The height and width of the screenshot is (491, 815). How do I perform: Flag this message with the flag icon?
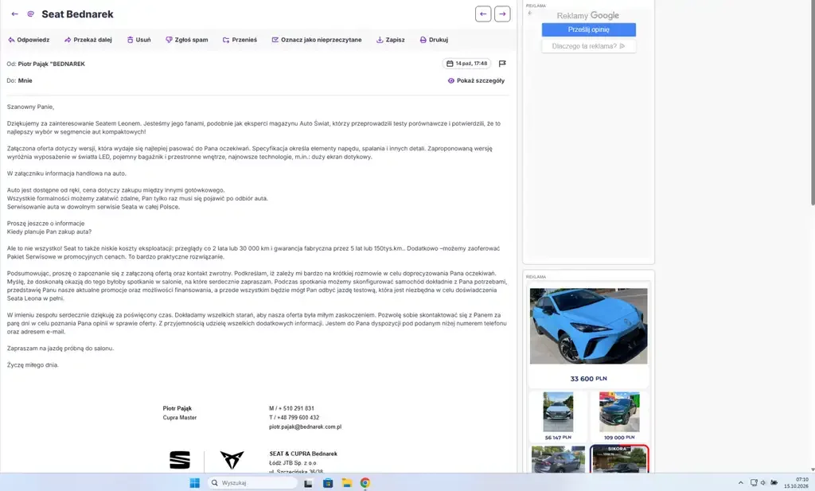pyautogui.click(x=502, y=64)
